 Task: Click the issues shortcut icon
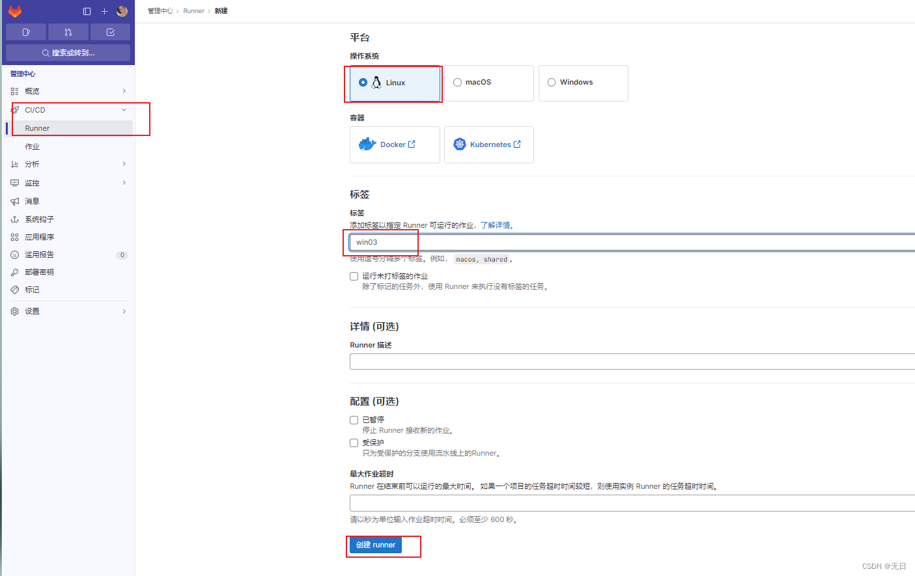pyautogui.click(x=25, y=31)
